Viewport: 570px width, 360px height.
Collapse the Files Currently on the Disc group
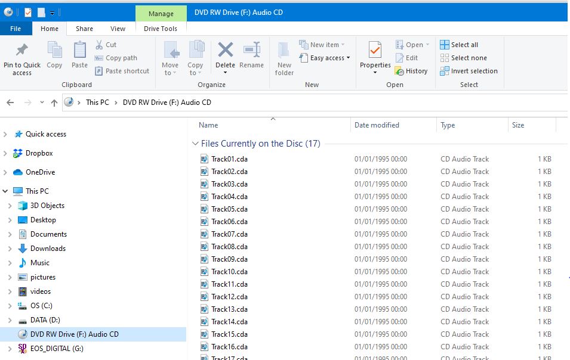pyautogui.click(x=195, y=144)
